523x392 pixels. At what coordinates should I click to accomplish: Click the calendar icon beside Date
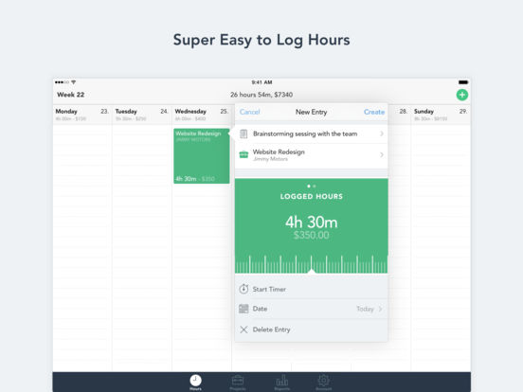tap(243, 309)
